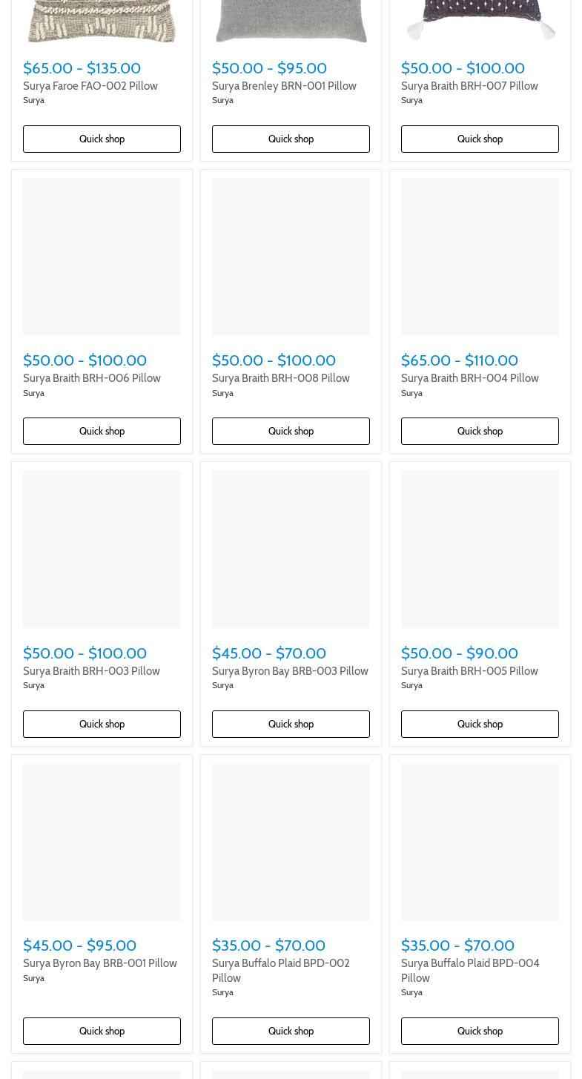
Task: Click the Surya Byron Bay BRB-003 Pillow image
Action: click(291, 549)
